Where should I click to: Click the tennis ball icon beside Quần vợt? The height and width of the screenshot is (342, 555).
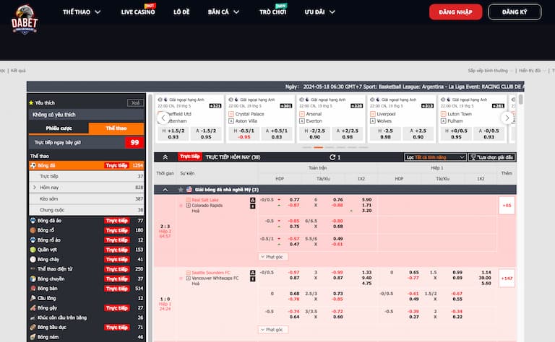tap(33, 250)
